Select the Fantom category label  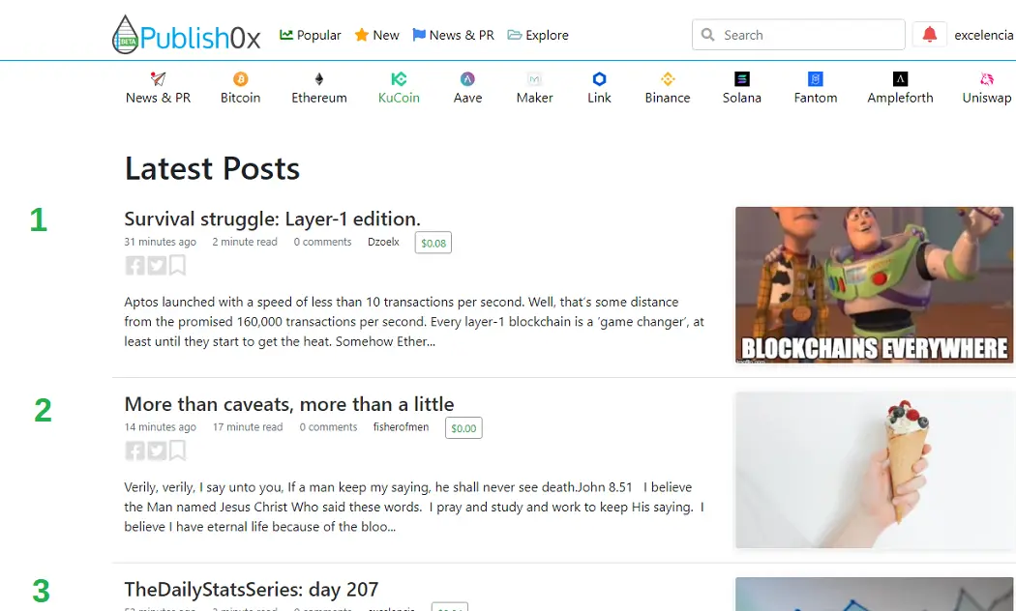coord(816,98)
